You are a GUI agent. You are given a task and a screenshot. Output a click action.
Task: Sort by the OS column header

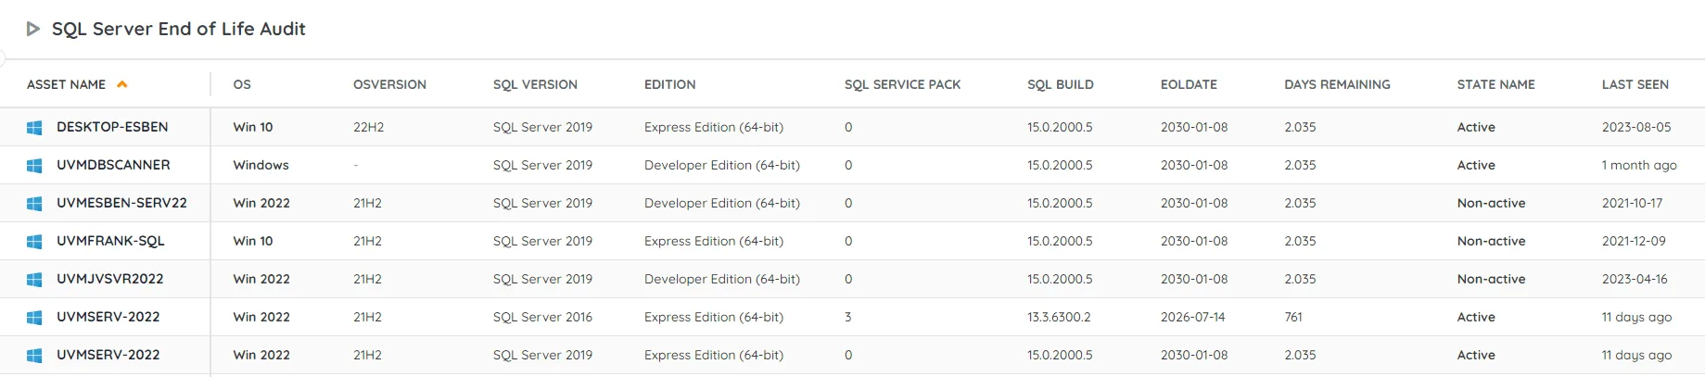[242, 84]
